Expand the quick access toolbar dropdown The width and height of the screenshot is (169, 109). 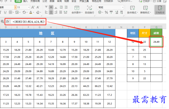[x=11, y=1]
